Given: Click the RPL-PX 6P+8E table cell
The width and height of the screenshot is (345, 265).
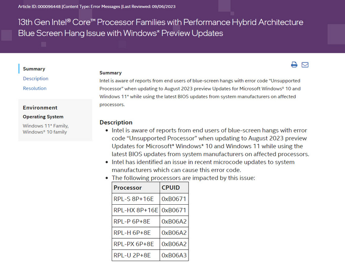Looking at the screenshot, I should click(x=136, y=244).
